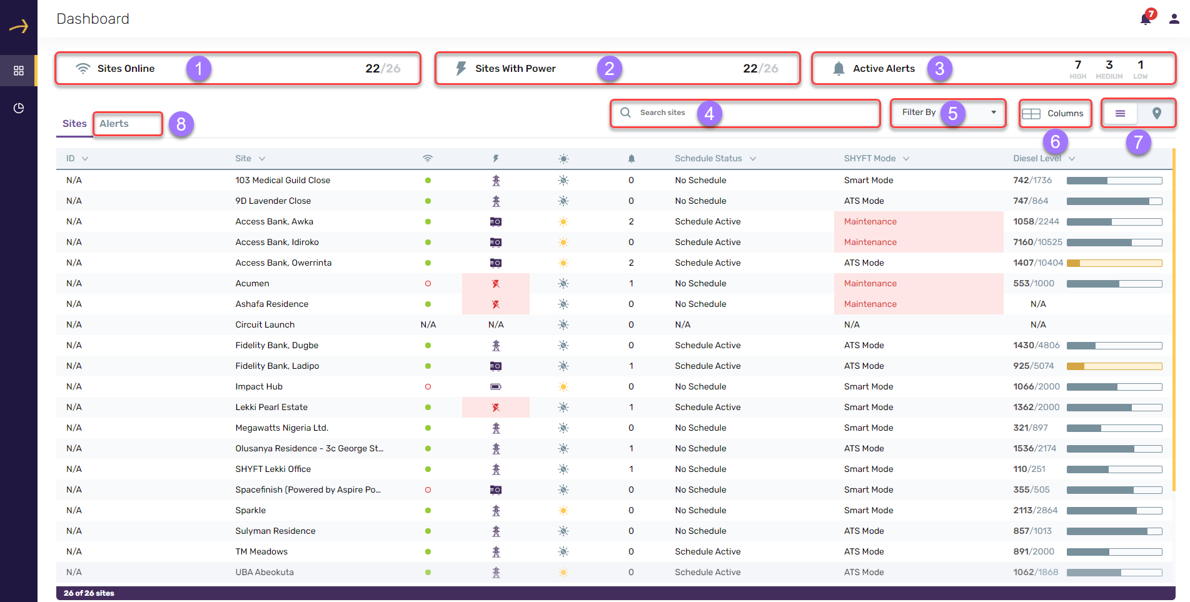Open the analytics pie chart sidebar icon
Screen dimensions: 1190x602
pos(19,108)
